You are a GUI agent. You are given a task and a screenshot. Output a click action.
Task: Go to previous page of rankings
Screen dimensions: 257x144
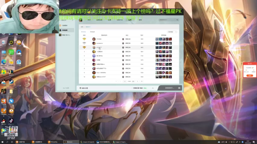[120, 81]
